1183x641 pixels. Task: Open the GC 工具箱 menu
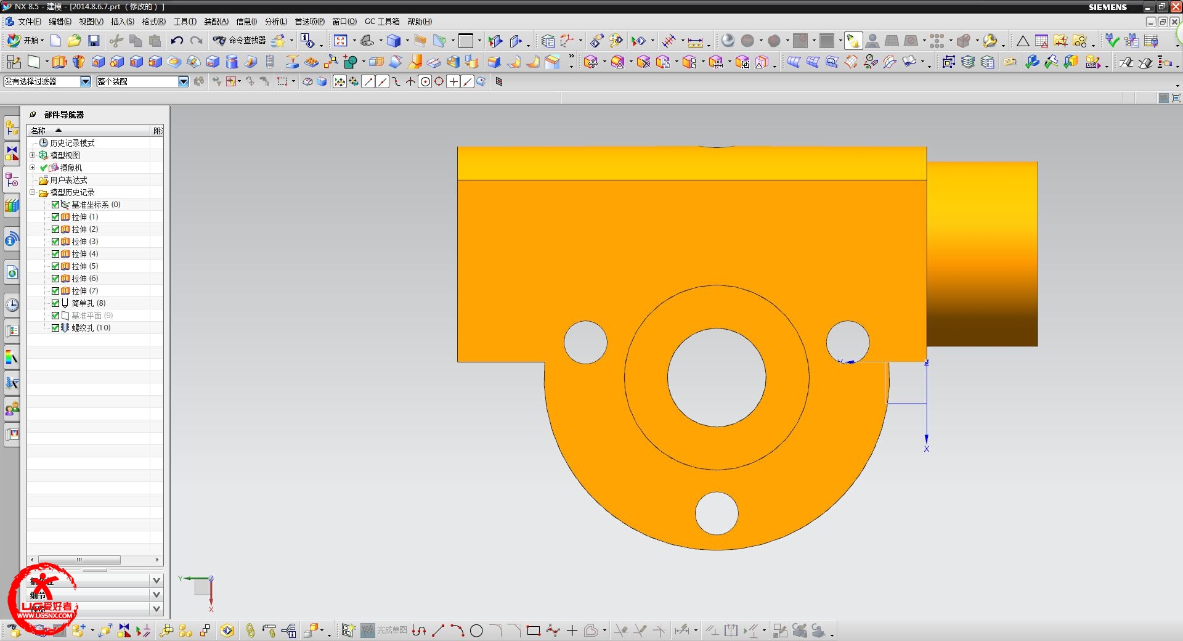click(x=382, y=22)
